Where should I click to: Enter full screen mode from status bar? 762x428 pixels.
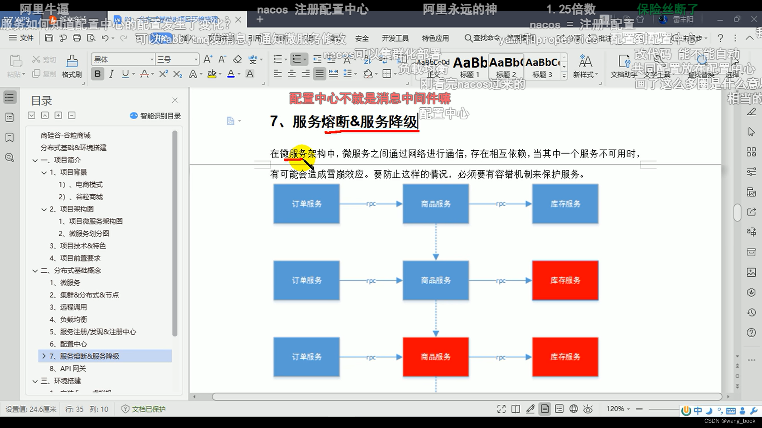(501, 409)
